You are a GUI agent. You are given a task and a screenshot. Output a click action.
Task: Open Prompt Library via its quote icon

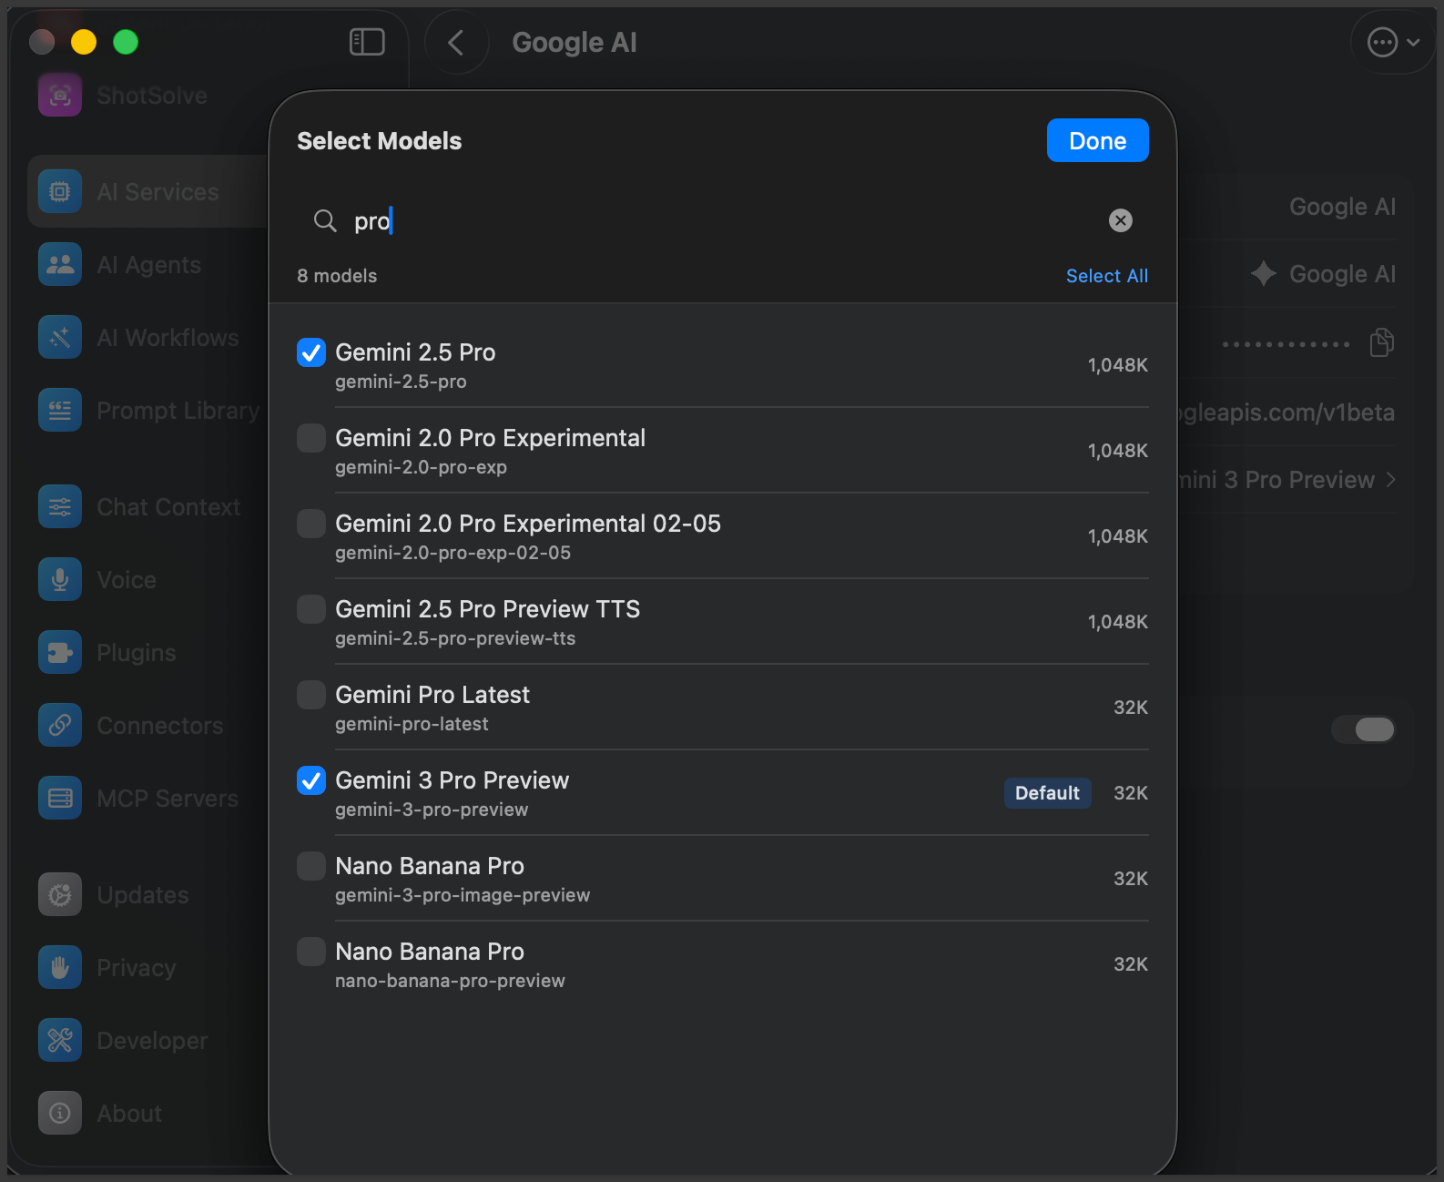click(x=60, y=410)
